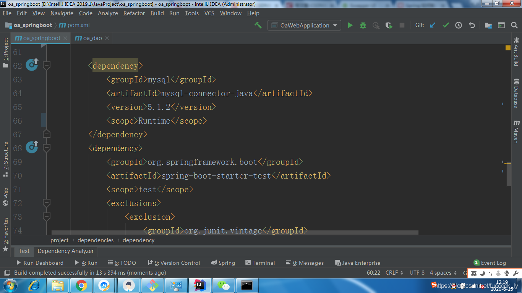Screen dimensions: 522x293
Task: Update project via the blue Git arrow
Action: [433, 25]
